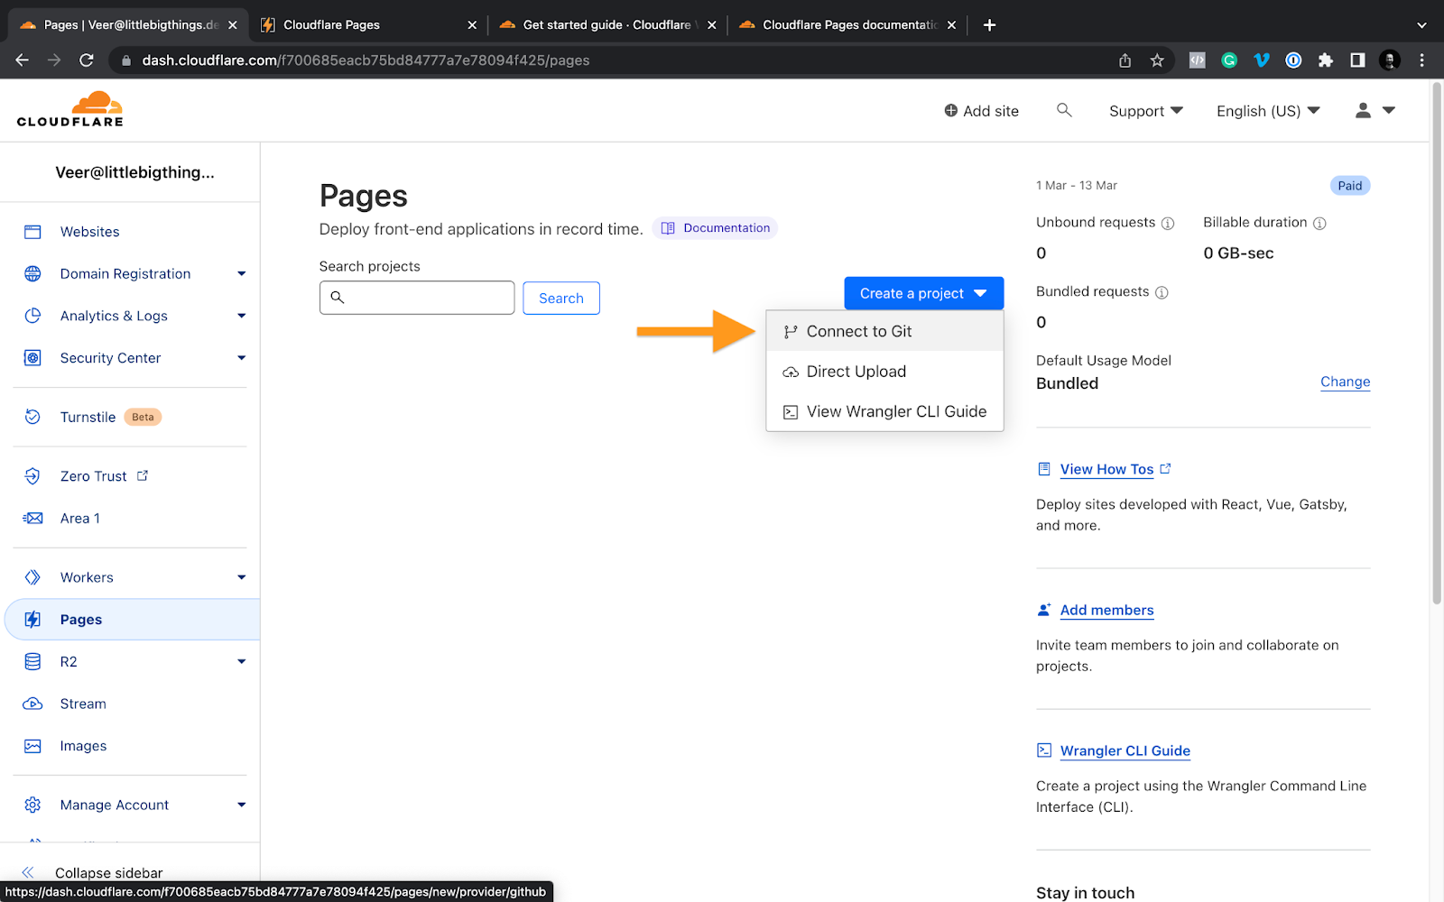
Task: Click the info icon next to Unbound requests
Action: click(1168, 223)
